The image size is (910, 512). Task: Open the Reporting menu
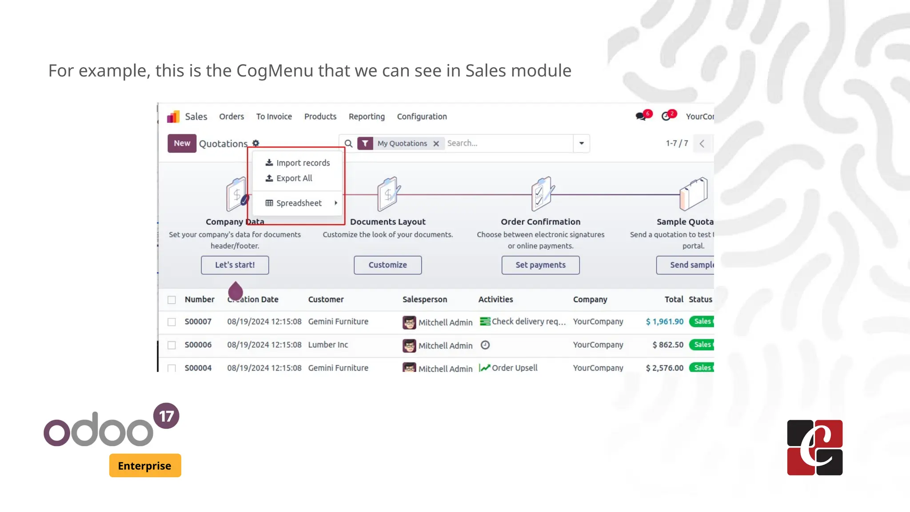(367, 116)
